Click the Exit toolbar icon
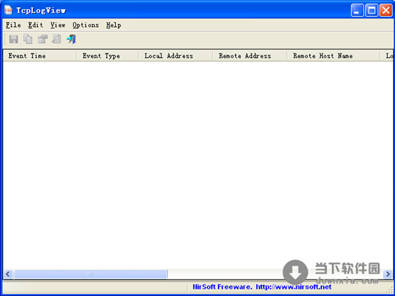This screenshot has height=296, width=395. [72, 39]
